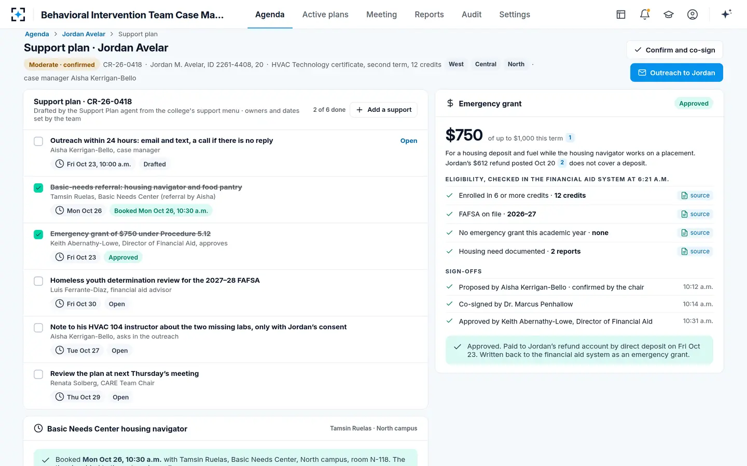
Task: Uncheck the Emergency grant of $750 support
Action: coord(38,235)
